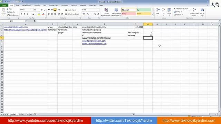Screen dimensions: 221x124
Task: Open www.teknolojikyardim.com link in cell A1
Action: point(16,27)
